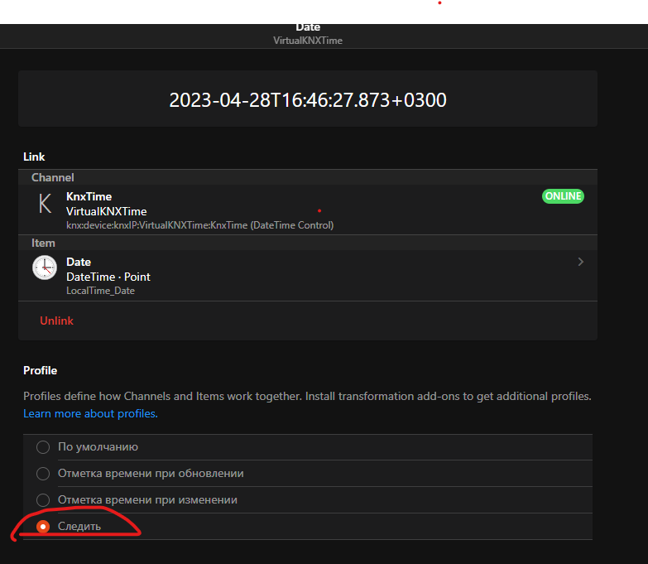Click the clock icon of Date item
648x564 pixels.
[x=45, y=268]
